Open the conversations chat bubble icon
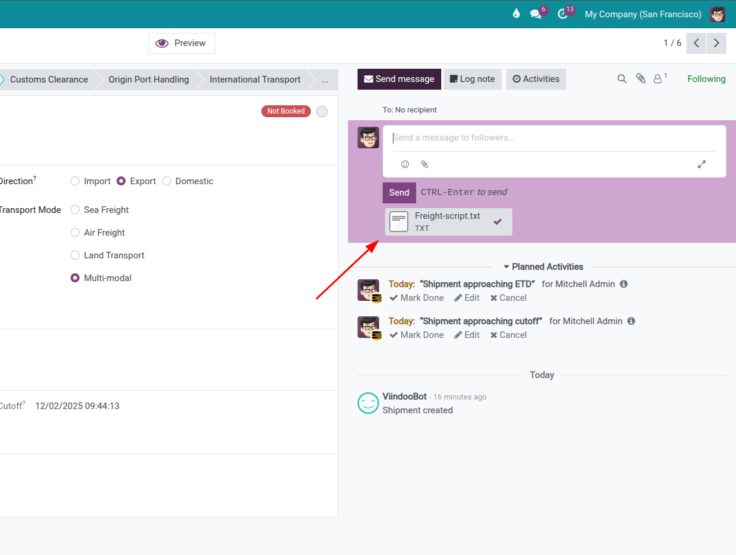736x555 pixels. (536, 14)
